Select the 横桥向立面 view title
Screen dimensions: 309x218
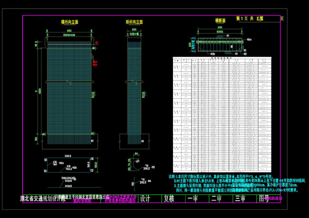(x=69, y=22)
